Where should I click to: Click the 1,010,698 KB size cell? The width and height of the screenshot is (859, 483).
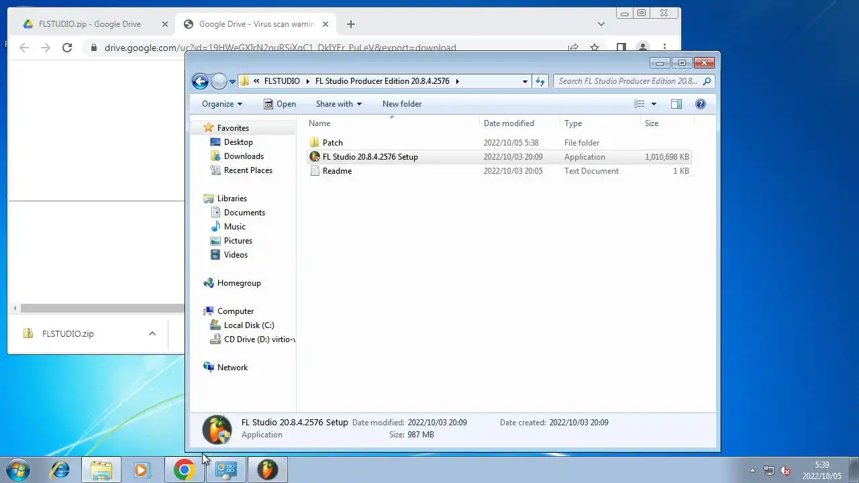click(x=667, y=157)
